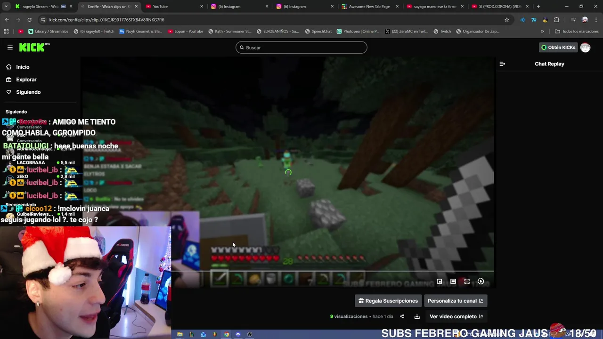Open Google Chrome in the taskbar
The width and height of the screenshot is (603, 339).
[226, 334]
